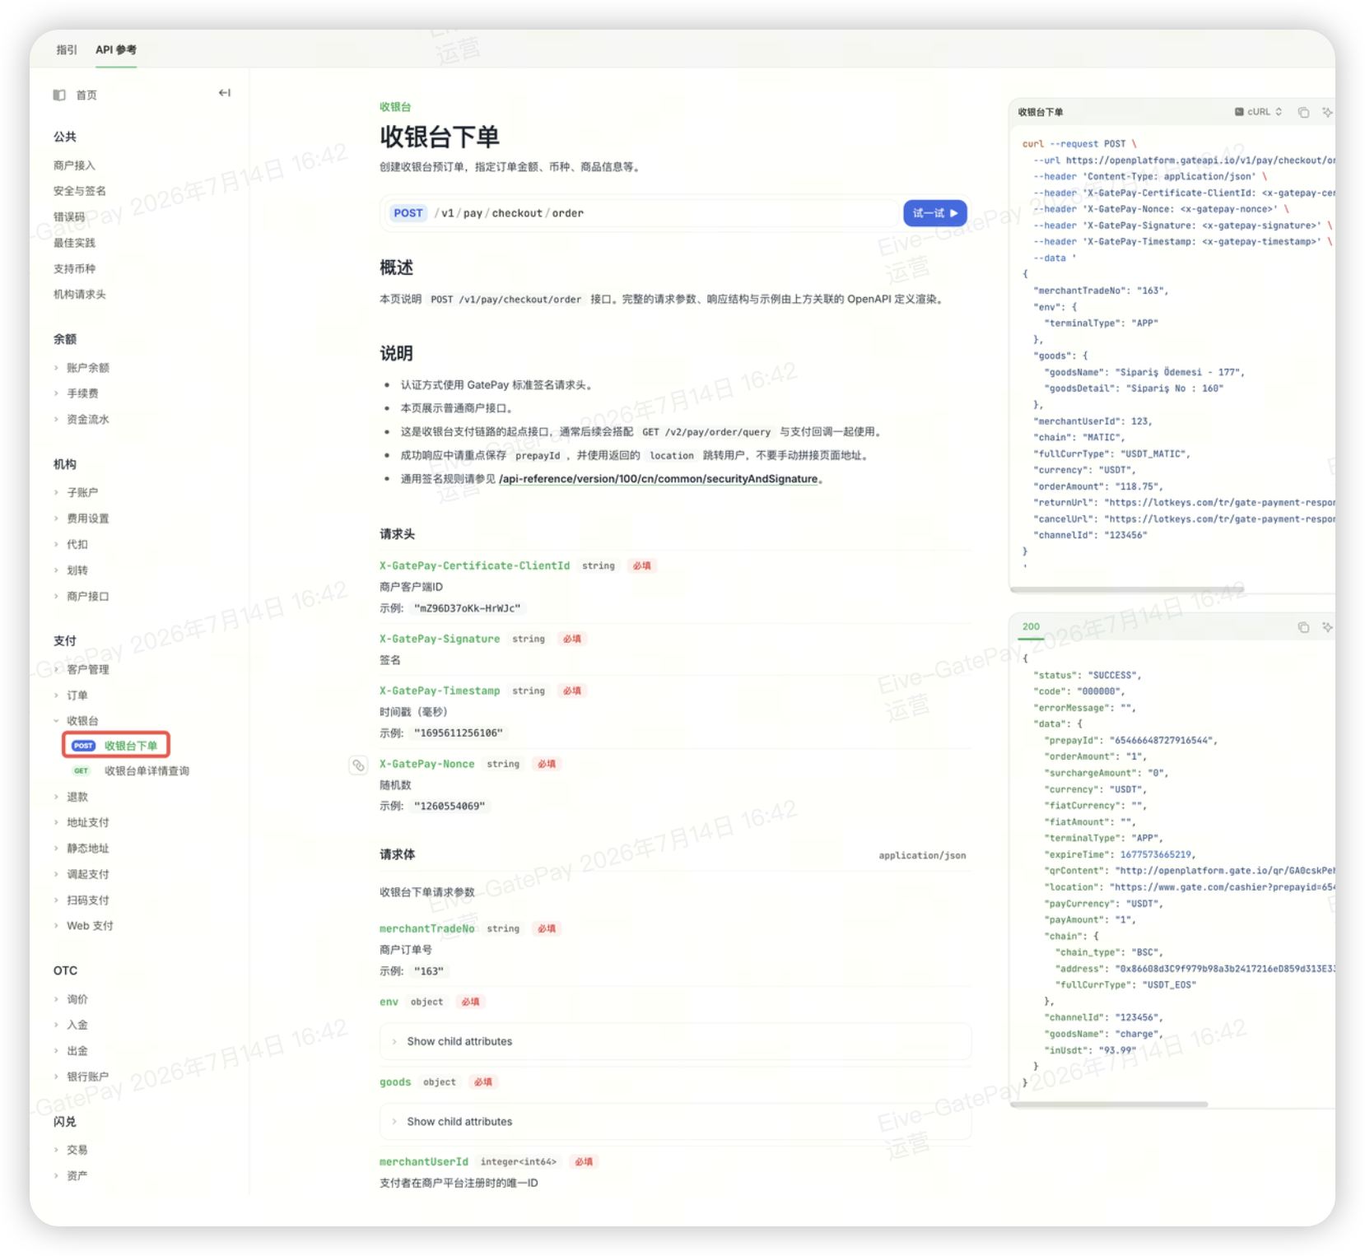Collapse the sidebar with the arrow icon
Viewport: 1365px width, 1256px height.
coord(224,93)
